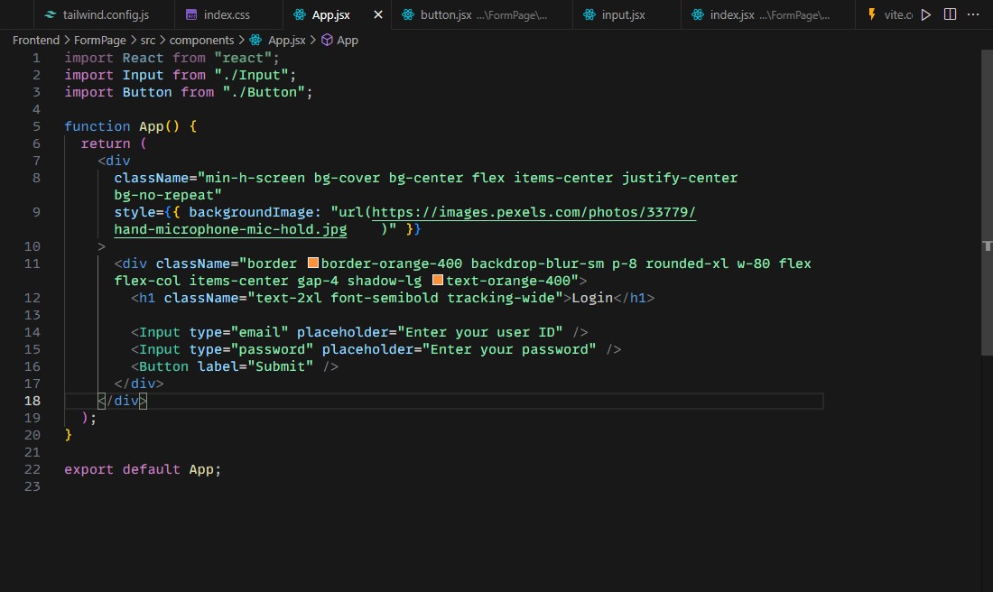This screenshot has width=993, height=592.
Task: Click the 'min-h-screen' class name text
Action: click(255, 178)
